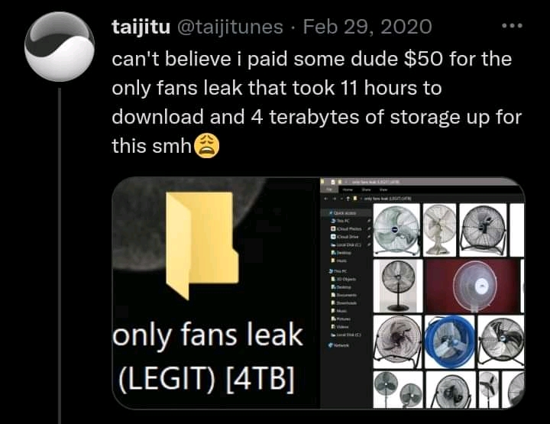Click the Feb 29, 2020 timestamp
The height and width of the screenshot is (424, 550).
pyautogui.click(x=367, y=27)
